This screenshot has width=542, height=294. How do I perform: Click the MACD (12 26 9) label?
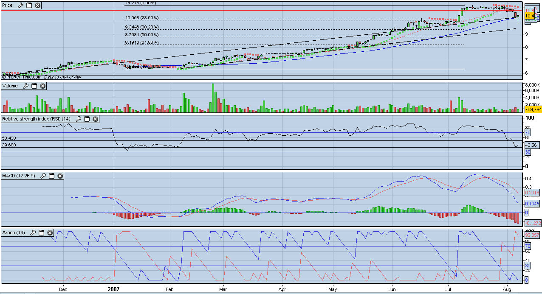pyautogui.click(x=19, y=176)
